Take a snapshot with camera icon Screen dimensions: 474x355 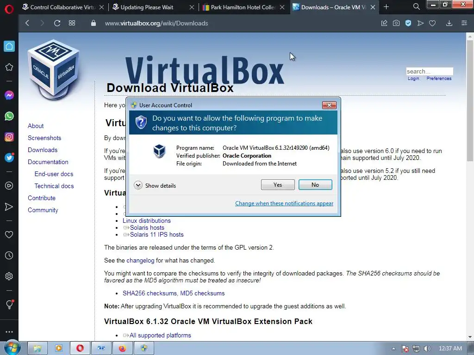pyautogui.click(x=396, y=23)
